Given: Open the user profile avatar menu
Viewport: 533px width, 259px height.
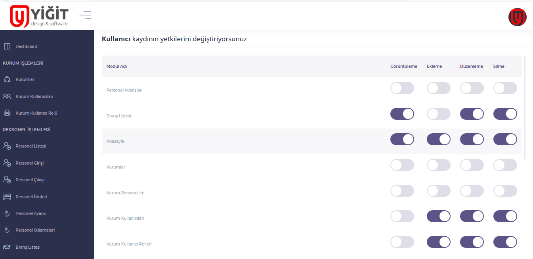Looking at the screenshot, I should [x=517, y=17].
